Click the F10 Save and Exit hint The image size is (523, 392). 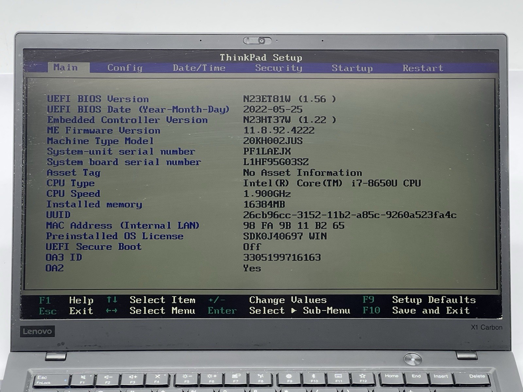tap(416, 310)
